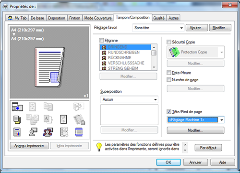Open the Finition tab
This screenshot has width=240, height=173.
pos(75,18)
